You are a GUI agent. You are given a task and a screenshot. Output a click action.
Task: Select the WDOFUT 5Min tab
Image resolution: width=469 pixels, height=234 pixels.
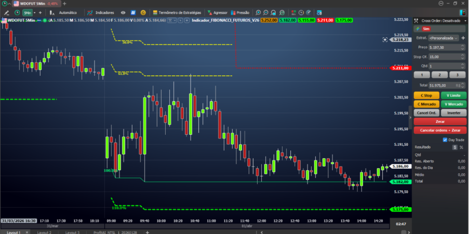click(x=36, y=4)
